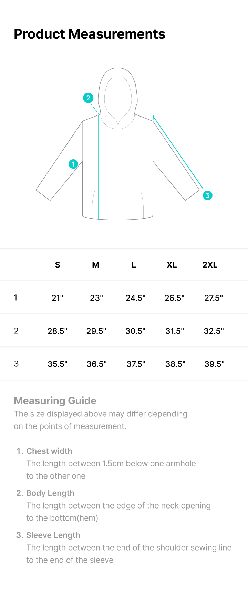The height and width of the screenshot is (594, 248).
Task: Click the vertical teal body length line
Action: click(x=99, y=166)
